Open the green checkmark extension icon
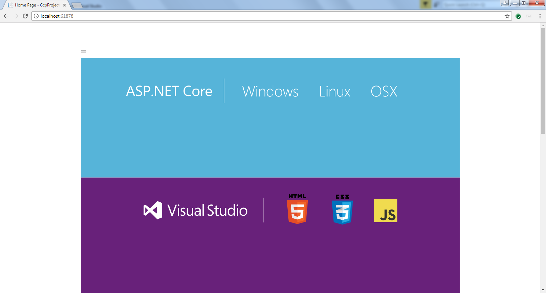 tap(518, 16)
